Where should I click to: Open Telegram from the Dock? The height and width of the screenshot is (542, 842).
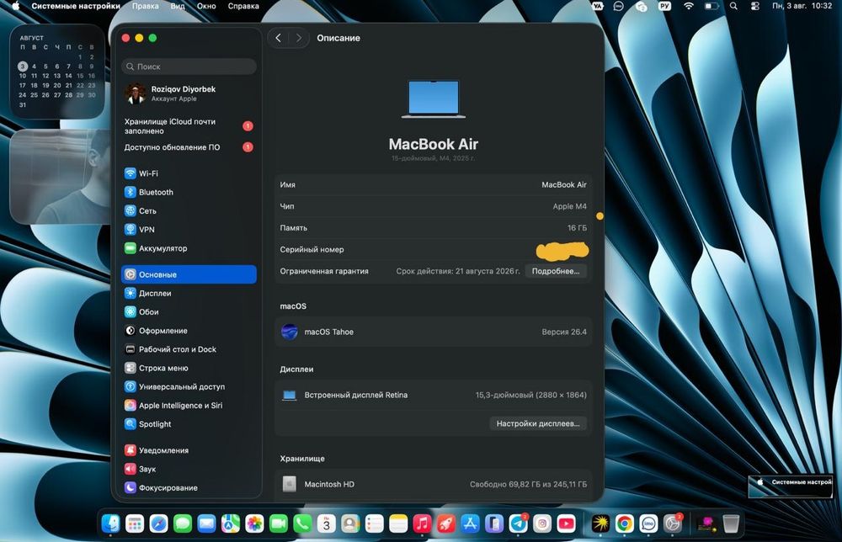click(x=518, y=523)
